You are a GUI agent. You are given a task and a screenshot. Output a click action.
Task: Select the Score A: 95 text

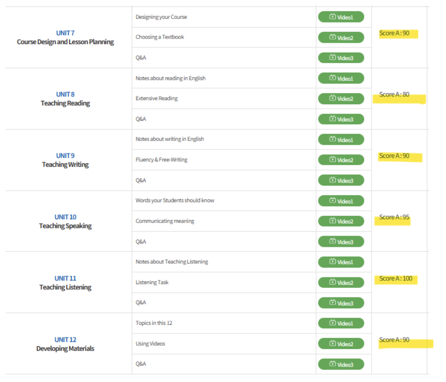coord(394,217)
